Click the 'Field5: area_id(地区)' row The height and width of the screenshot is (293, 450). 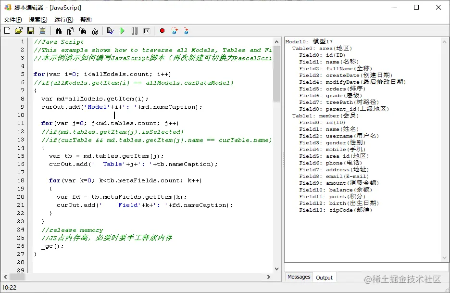click(x=334, y=156)
